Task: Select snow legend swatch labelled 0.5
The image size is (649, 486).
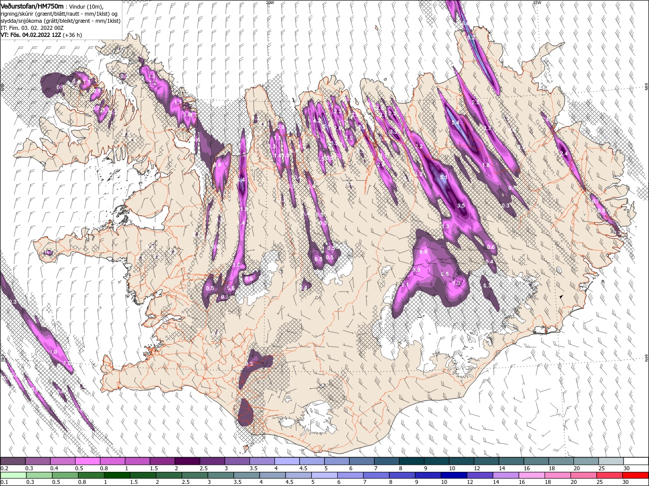Action: [87, 461]
